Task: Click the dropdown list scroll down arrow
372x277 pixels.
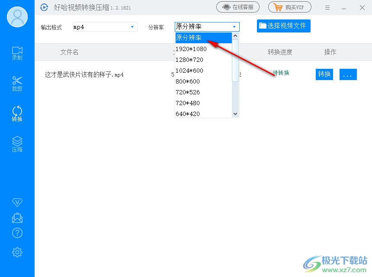Action: coord(235,114)
